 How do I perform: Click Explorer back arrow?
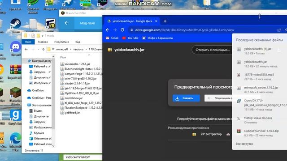pyautogui.click(x=26, y=49)
